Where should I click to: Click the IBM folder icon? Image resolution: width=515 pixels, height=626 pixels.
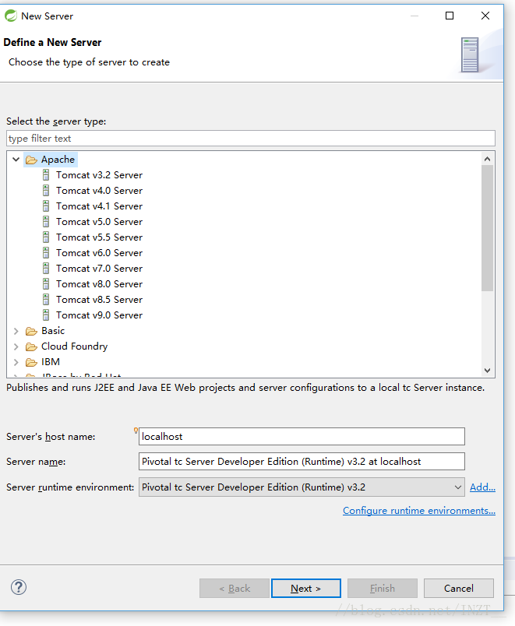coord(31,362)
